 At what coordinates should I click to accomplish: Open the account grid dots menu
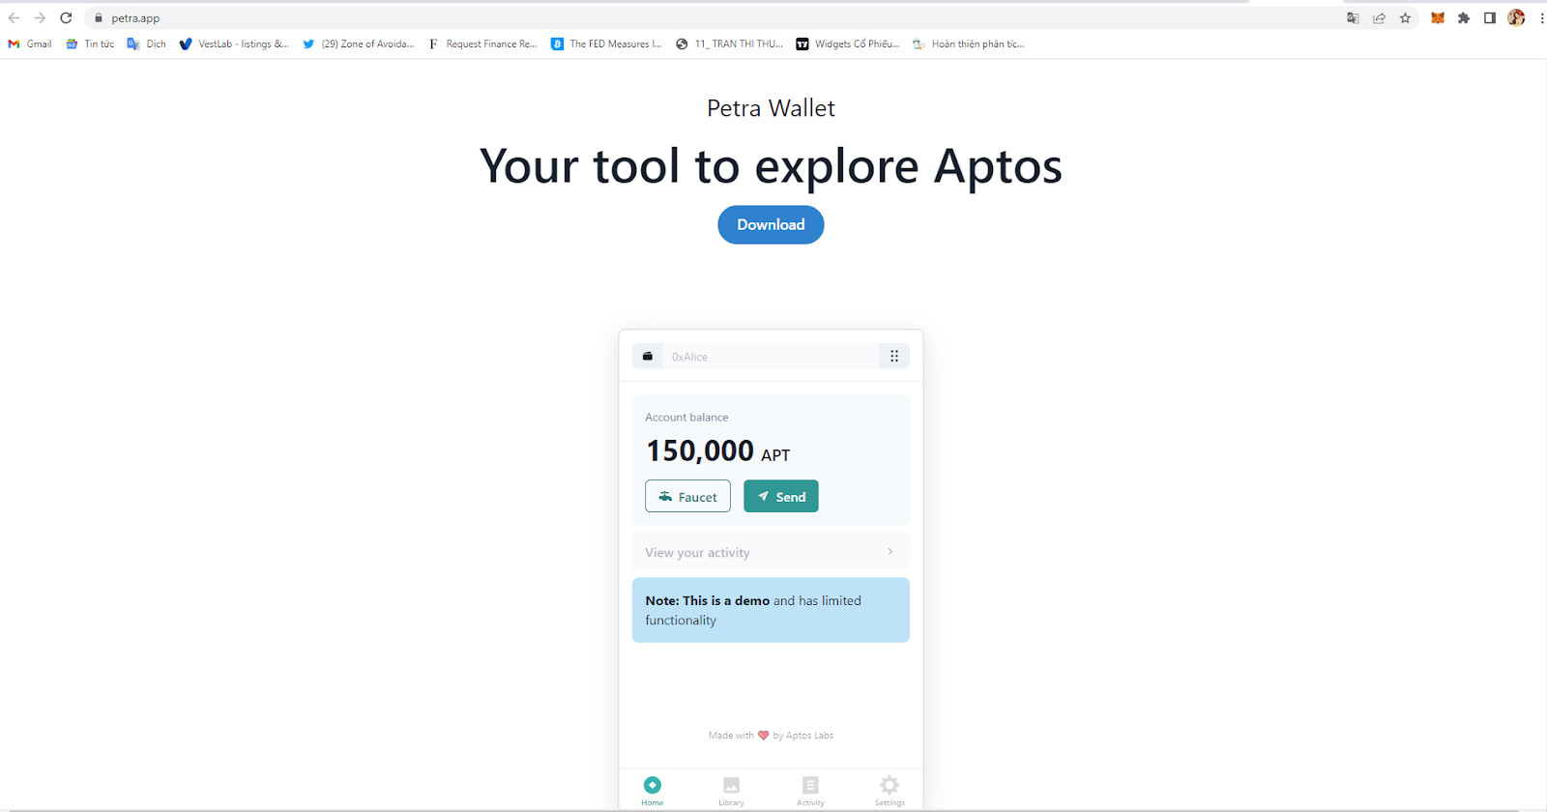894,356
